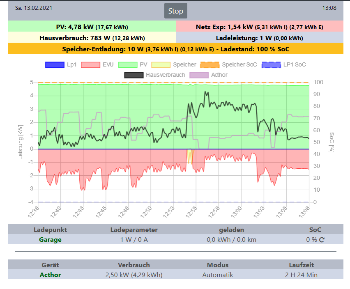Toggle EVU series in chart legend
The height and width of the screenshot is (289, 350).
[97, 65]
